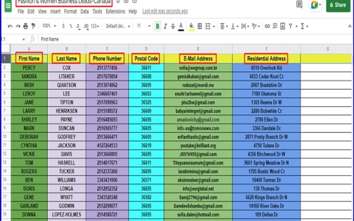Open the Functions sigma dropdown
Viewport: 354px width, 221px height.
(x=305, y=27)
